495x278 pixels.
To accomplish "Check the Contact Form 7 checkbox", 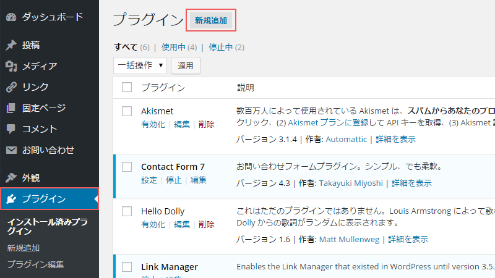I will [x=127, y=167].
